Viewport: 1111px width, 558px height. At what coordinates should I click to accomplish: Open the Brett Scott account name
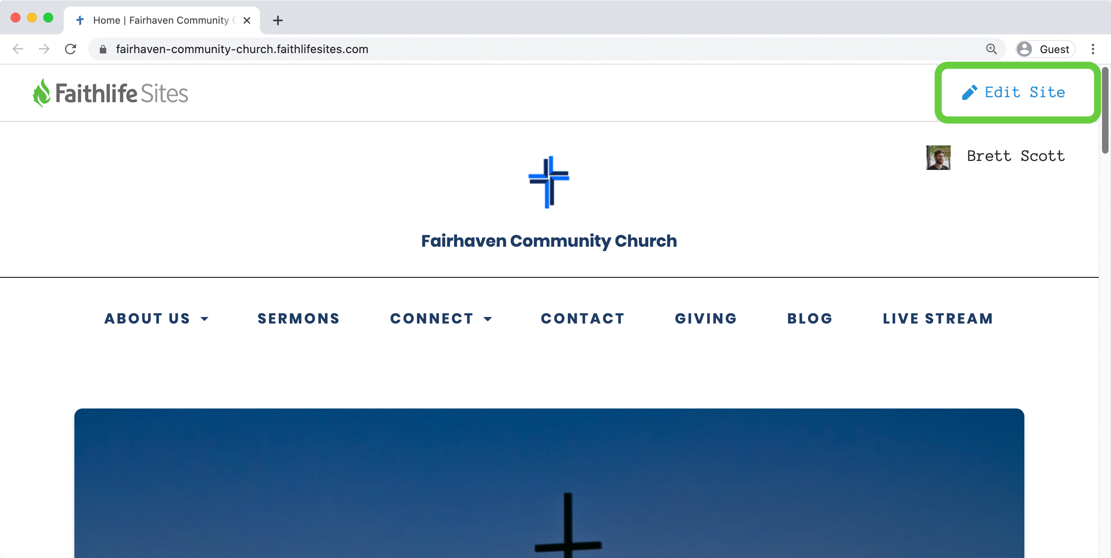1016,156
